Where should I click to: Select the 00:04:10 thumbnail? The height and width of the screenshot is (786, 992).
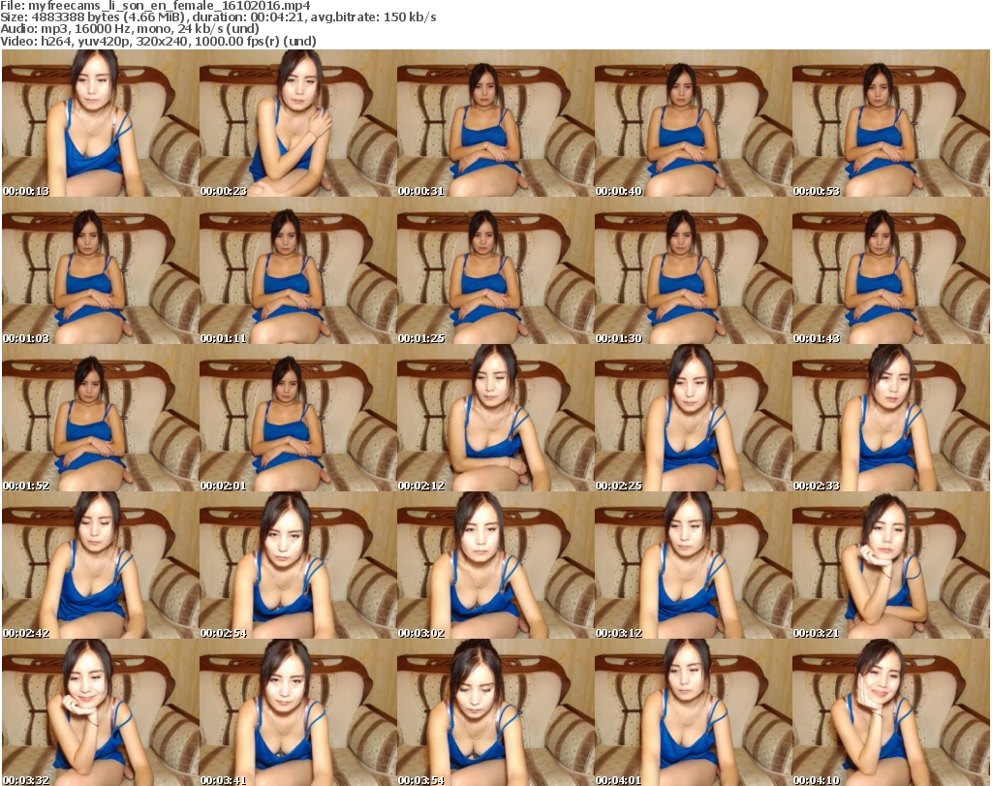[x=890, y=712]
